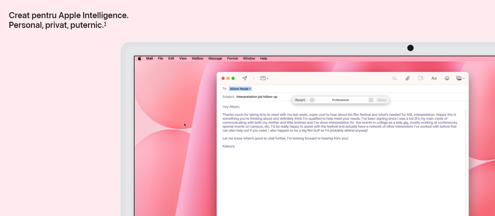The width and height of the screenshot is (495, 216).
Task: Click the photo browser icon
Action: (x=459, y=78)
